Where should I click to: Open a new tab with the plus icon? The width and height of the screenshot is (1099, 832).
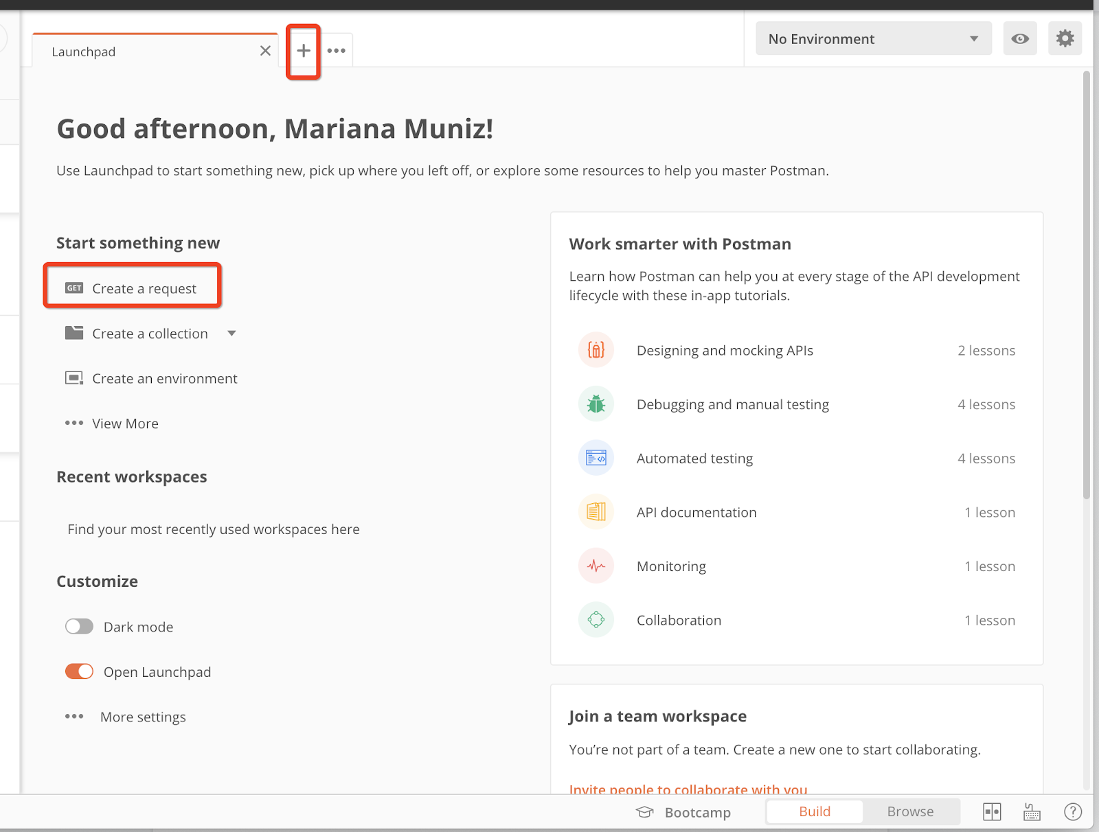pyautogui.click(x=304, y=51)
